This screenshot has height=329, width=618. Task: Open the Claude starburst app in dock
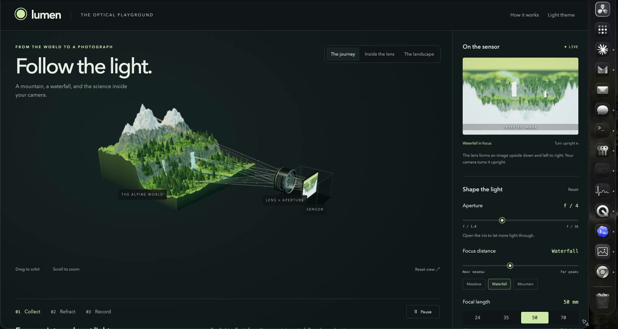[603, 49]
